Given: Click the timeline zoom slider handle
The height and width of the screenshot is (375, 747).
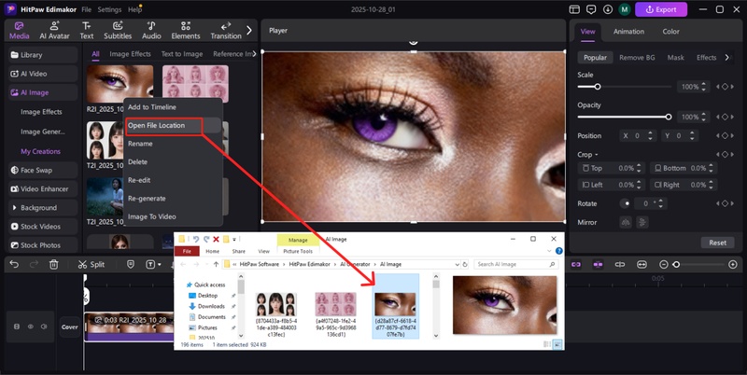Looking at the screenshot, I should (676, 264).
